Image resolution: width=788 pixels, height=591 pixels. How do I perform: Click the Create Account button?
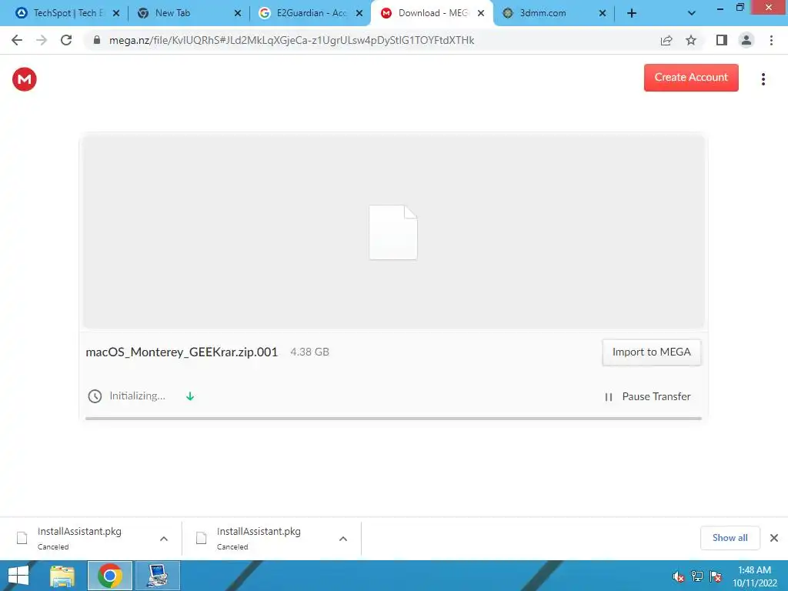coord(691,78)
